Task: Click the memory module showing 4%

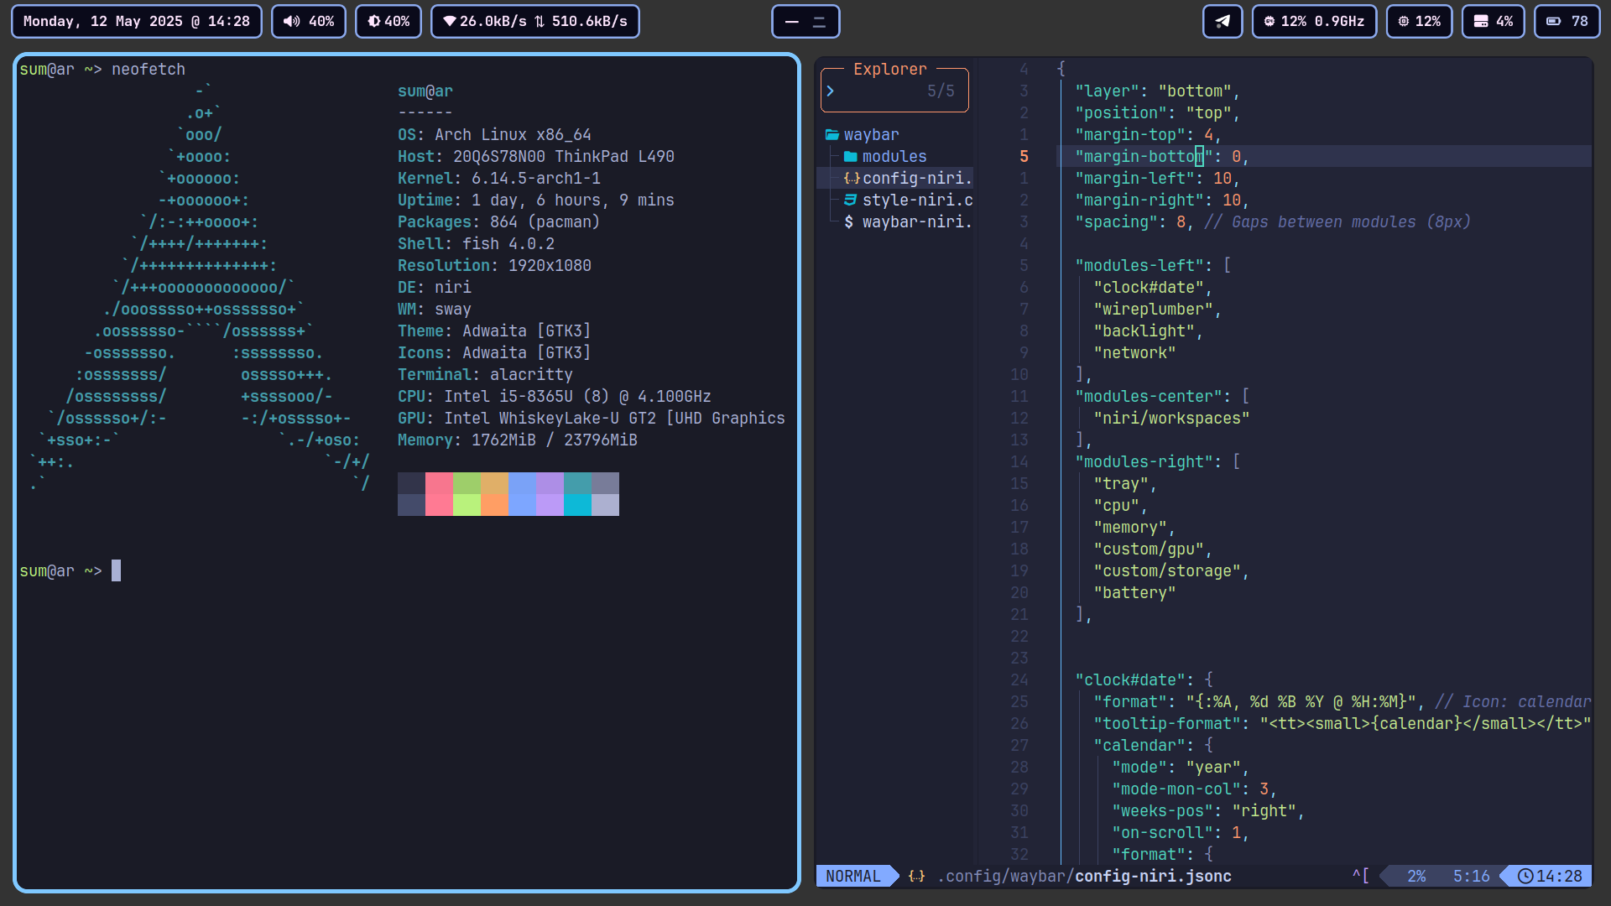Action: pos(1493,21)
